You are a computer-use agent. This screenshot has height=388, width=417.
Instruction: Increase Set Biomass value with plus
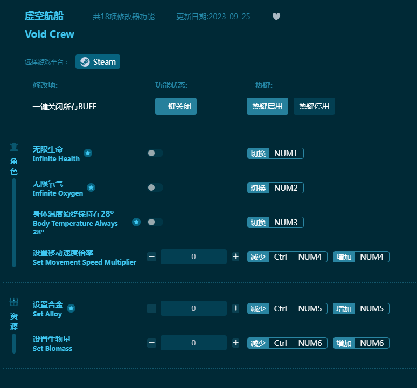coord(235,343)
